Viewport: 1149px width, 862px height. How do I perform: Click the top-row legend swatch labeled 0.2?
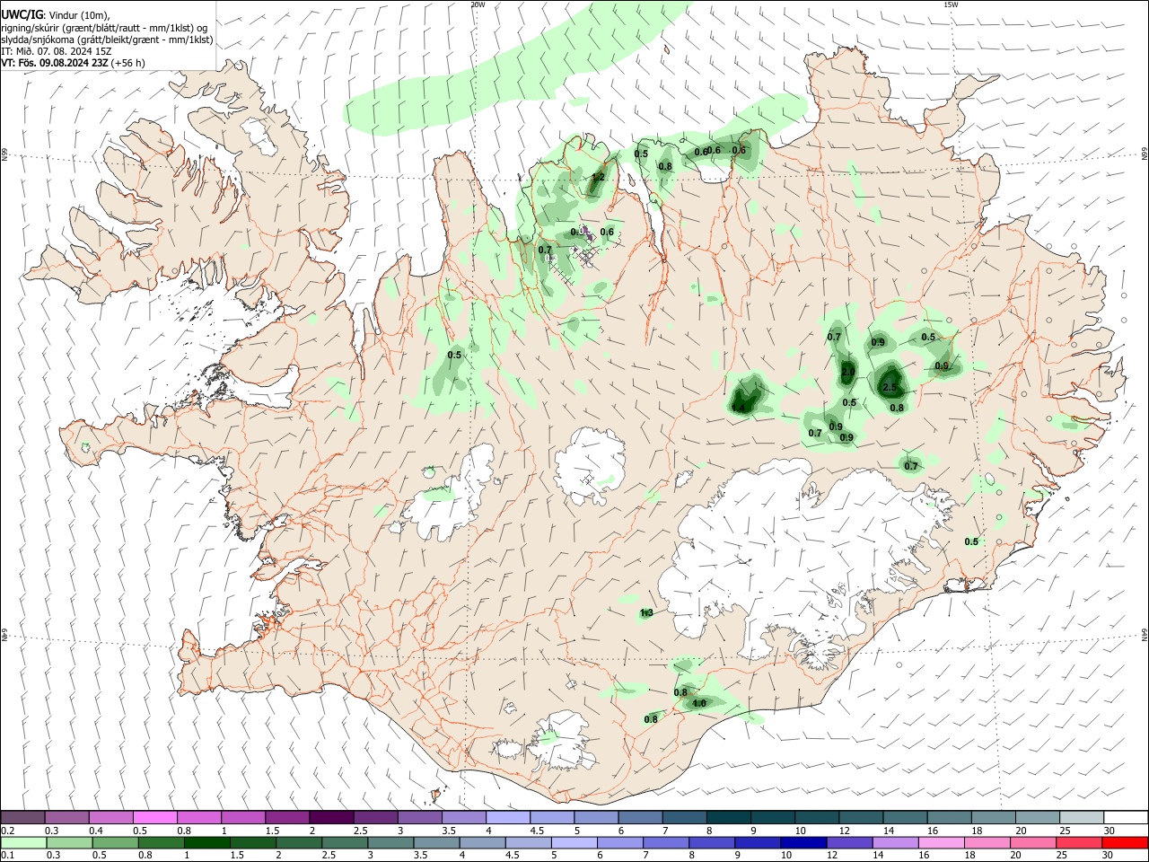22,817
